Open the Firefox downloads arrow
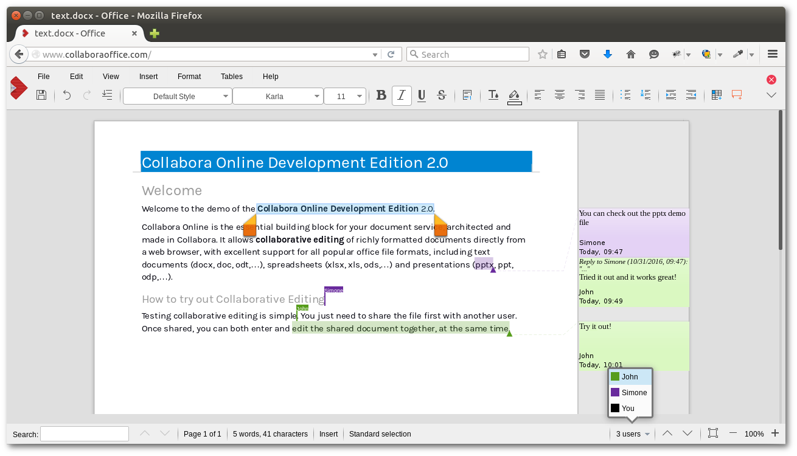 tap(607, 54)
